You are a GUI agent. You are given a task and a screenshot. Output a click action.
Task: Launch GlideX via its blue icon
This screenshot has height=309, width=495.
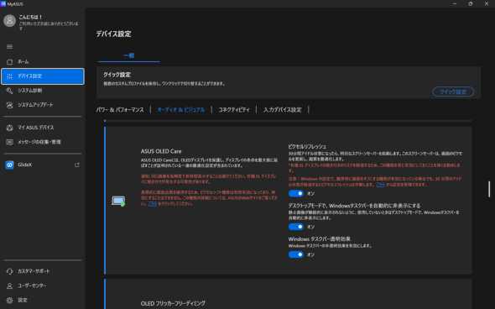9,165
